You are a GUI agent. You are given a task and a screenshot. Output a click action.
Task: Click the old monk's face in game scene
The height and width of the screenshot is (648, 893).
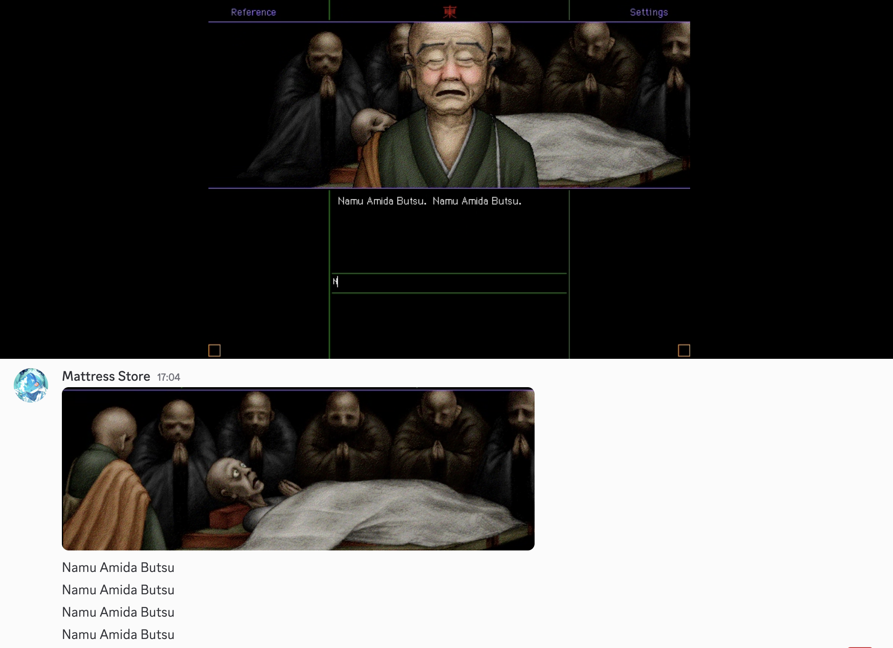(450, 73)
